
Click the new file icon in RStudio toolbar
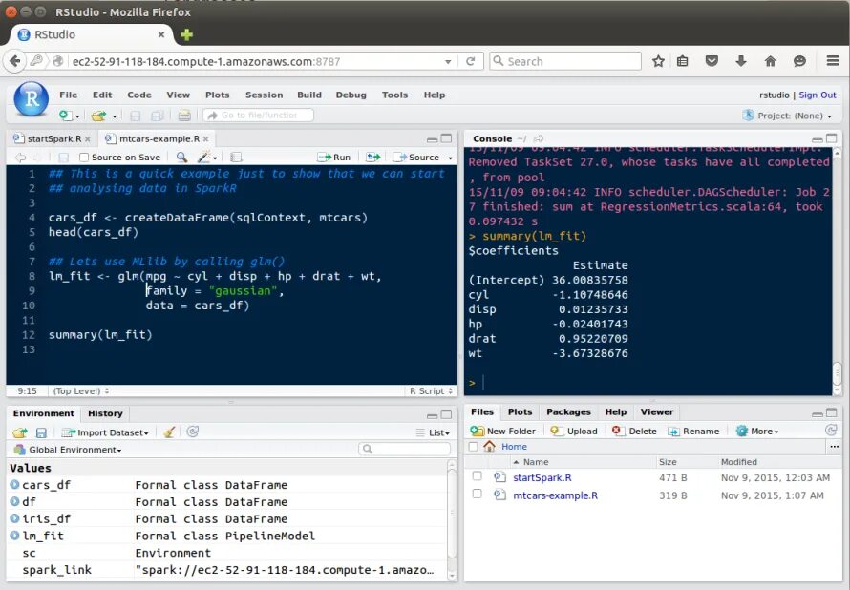[65, 116]
